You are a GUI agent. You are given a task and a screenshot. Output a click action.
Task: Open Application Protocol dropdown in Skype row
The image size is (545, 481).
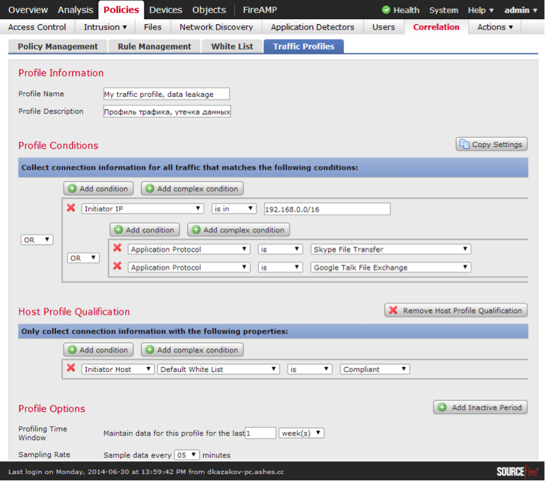189,249
